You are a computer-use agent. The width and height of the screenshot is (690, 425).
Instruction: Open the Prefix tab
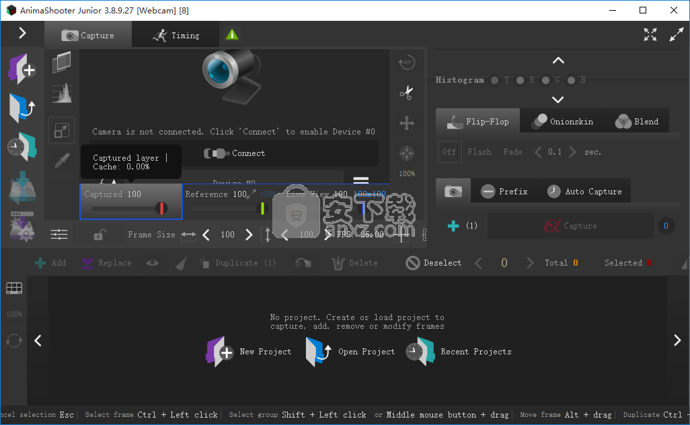[x=504, y=191]
